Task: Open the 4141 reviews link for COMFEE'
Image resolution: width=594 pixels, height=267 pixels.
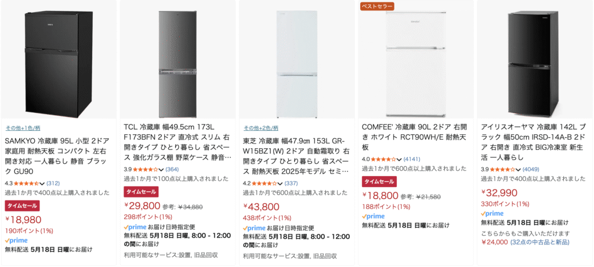Action: click(x=412, y=159)
